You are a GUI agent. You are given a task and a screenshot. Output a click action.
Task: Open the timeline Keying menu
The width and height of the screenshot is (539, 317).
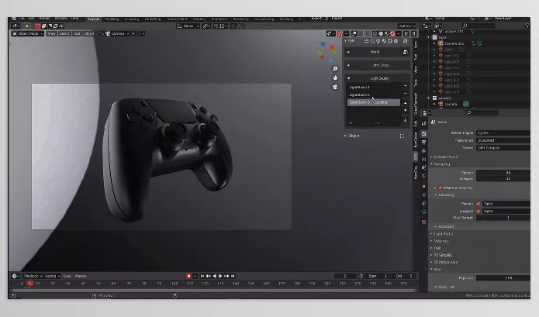point(53,276)
